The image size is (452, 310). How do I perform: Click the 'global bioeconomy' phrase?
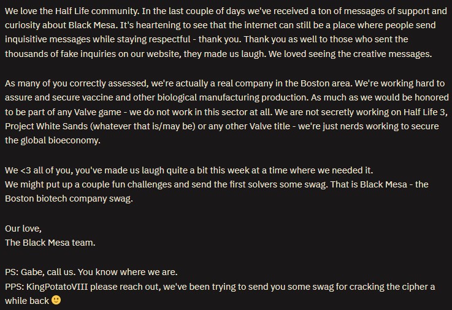point(60,140)
